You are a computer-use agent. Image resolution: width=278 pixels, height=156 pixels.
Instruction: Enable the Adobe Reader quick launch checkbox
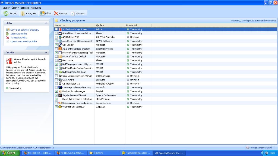pyautogui.click(x=56, y=30)
